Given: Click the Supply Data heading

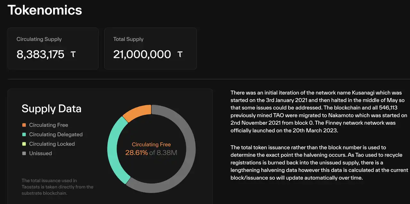Looking at the screenshot, I should (x=51, y=109).
